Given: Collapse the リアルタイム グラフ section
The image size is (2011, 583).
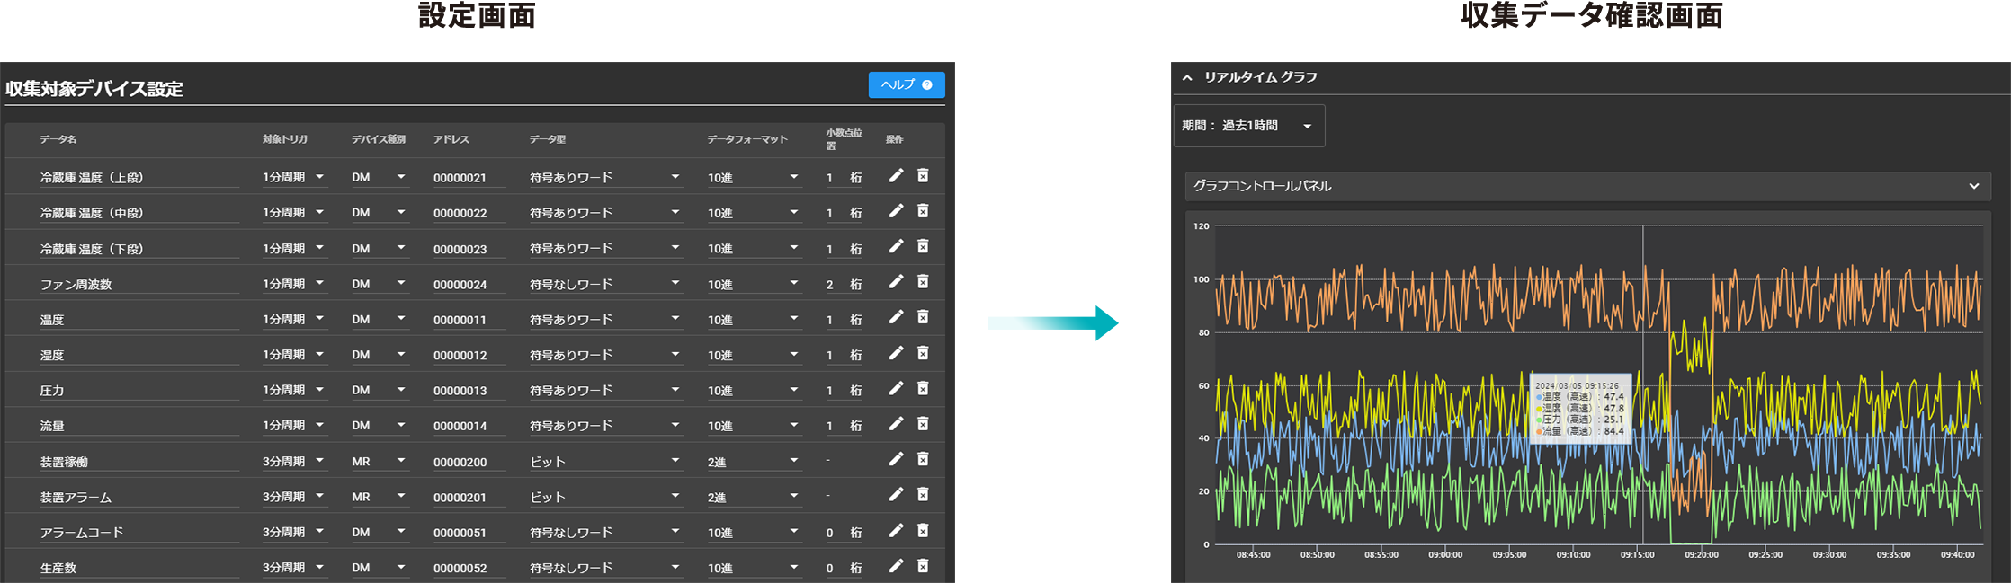Looking at the screenshot, I should pos(1187,78).
